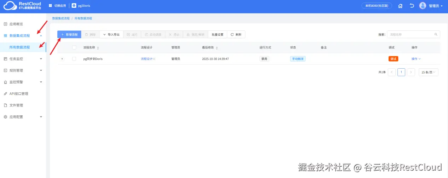Go to next page arrow
The width and height of the screenshot is (448, 178).
coord(411,72)
